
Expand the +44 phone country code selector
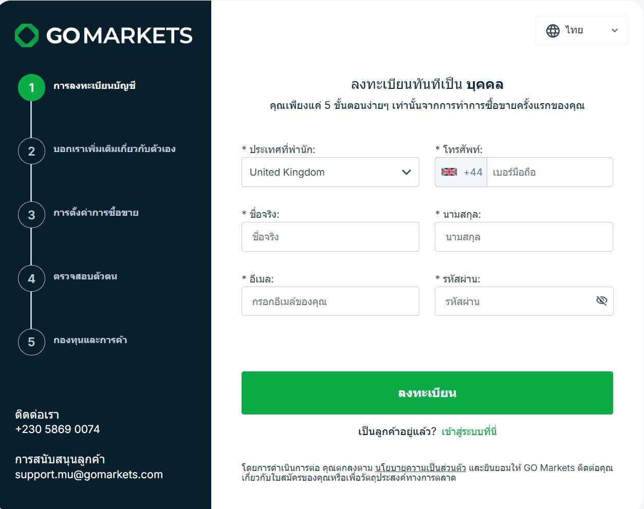point(461,172)
